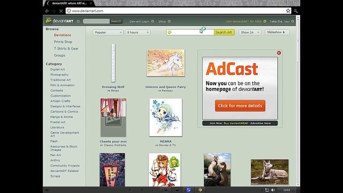Open Unicorn and Queen Fairy thumbnail
Screen dimensions: 343x193
click(166, 63)
